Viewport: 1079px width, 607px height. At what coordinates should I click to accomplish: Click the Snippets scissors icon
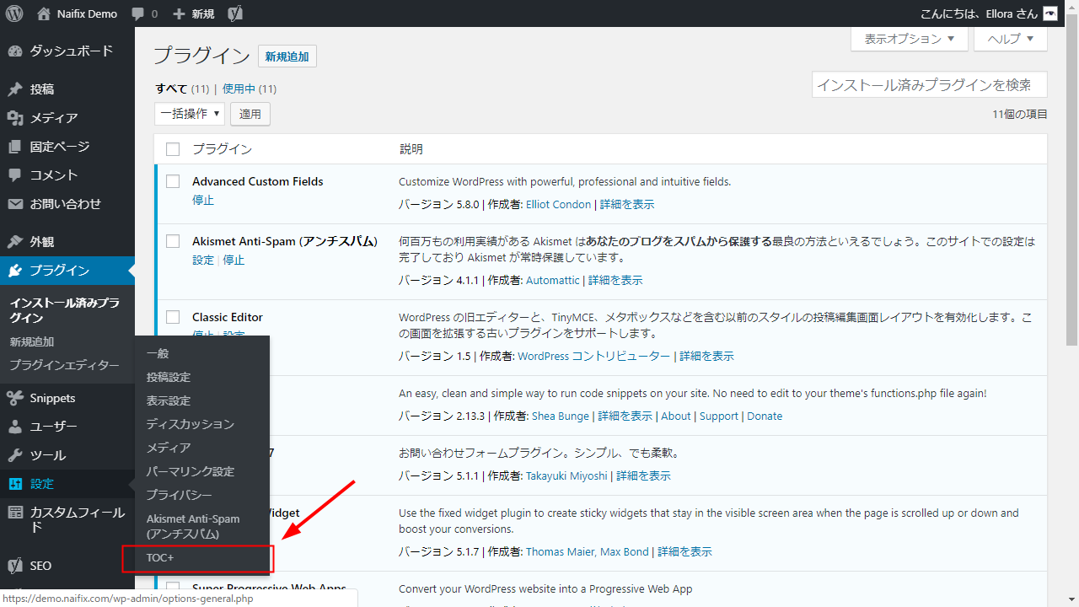(x=15, y=398)
